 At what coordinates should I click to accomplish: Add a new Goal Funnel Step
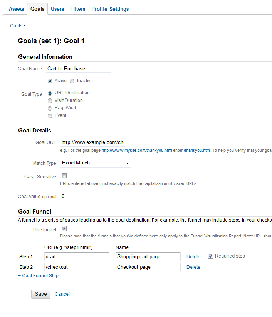click(x=39, y=276)
